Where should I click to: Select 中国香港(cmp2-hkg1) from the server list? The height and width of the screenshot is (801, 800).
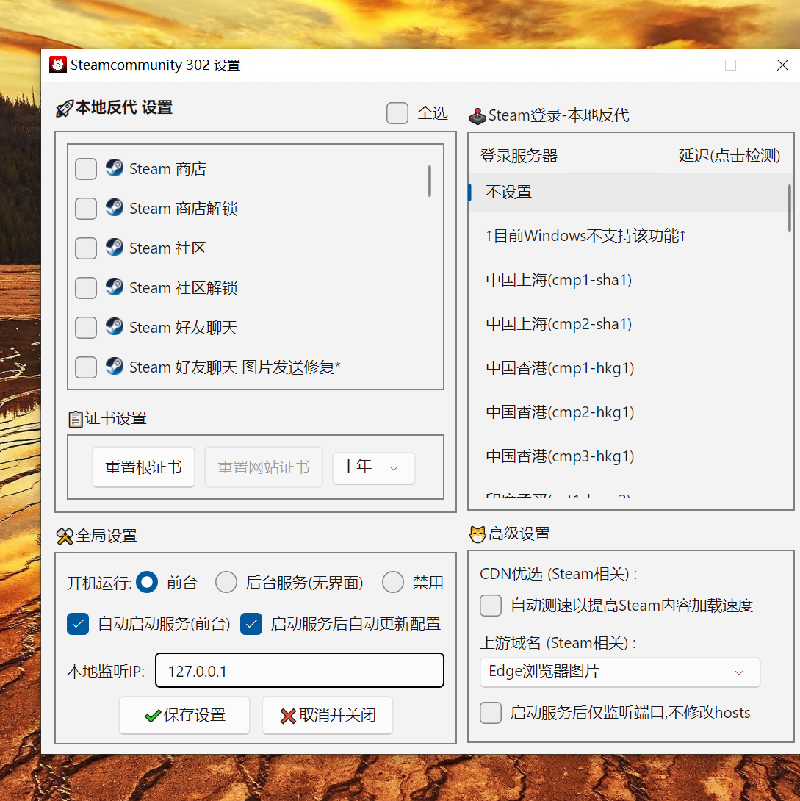pos(559,412)
